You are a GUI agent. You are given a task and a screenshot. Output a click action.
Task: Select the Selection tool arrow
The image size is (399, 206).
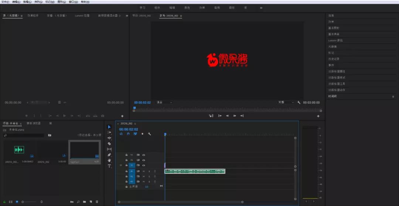tap(109, 127)
